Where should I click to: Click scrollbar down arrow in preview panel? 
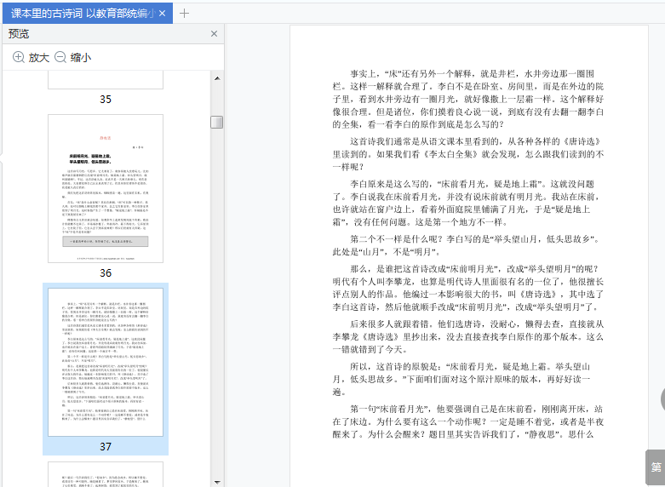[217, 482]
